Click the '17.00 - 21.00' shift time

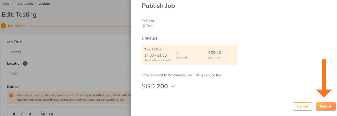pyautogui.click(x=156, y=55)
